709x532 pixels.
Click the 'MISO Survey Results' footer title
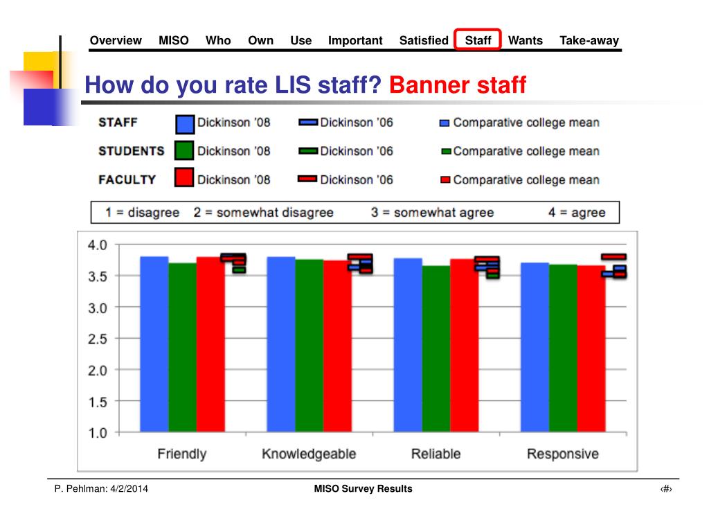[363, 488]
